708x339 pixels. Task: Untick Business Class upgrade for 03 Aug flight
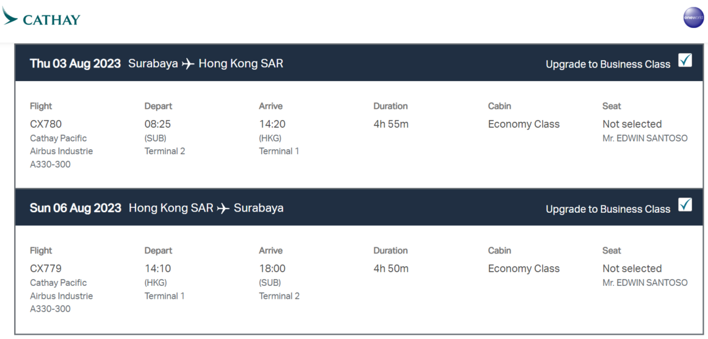pyautogui.click(x=685, y=60)
